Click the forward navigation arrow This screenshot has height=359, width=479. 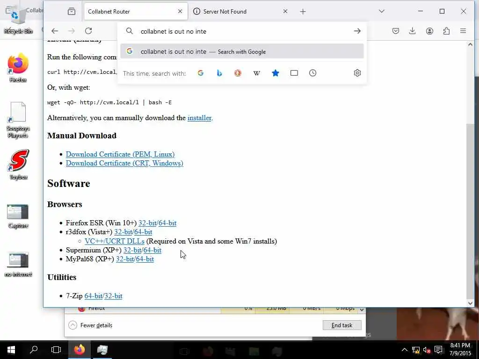(x=72, y=31)
